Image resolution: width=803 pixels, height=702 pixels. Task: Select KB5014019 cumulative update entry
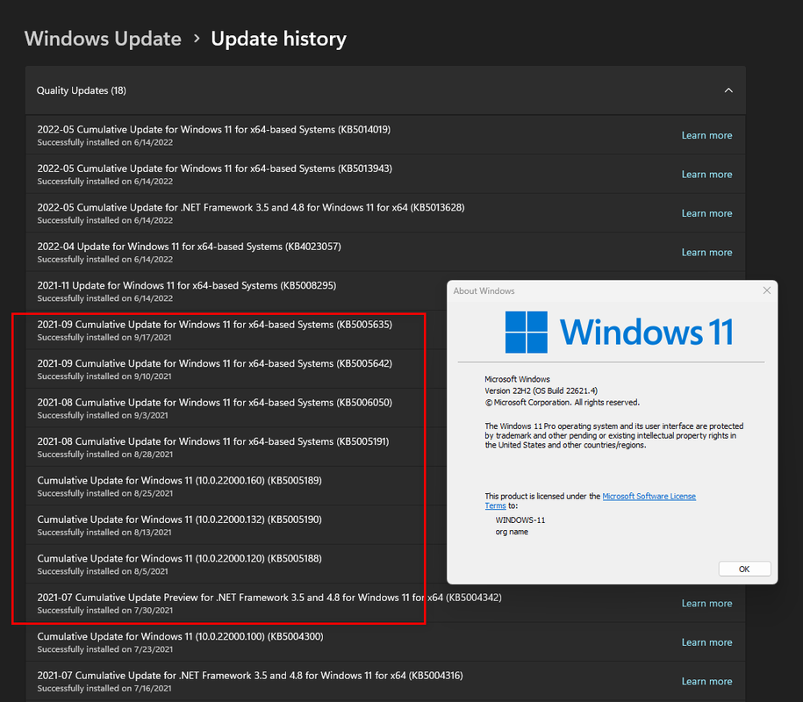click(x=385, y=135)
